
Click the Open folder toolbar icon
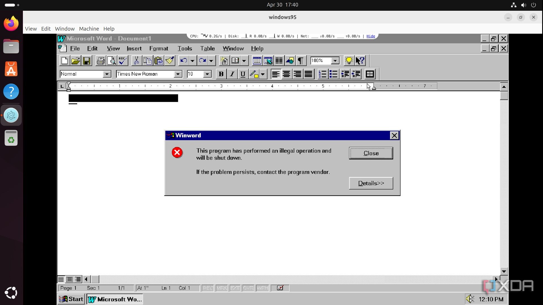76,61
